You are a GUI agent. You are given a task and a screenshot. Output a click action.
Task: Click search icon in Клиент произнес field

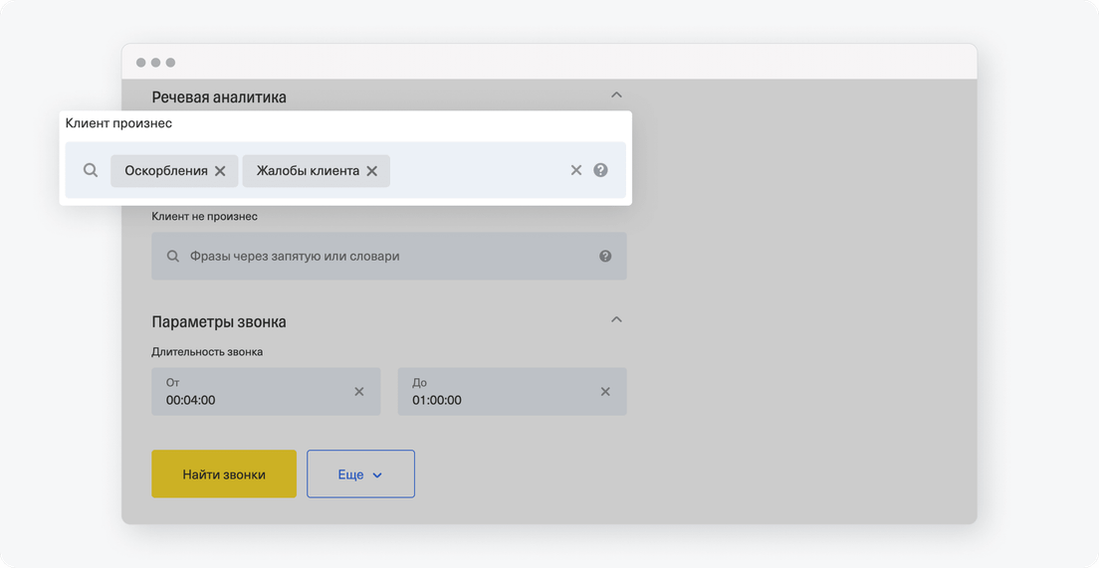tap(91, 170)
